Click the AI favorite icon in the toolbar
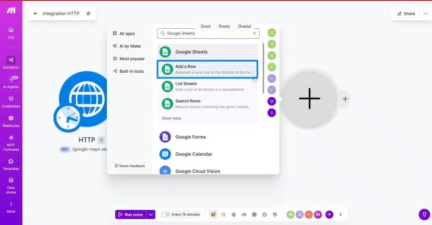 coord(318,214)
